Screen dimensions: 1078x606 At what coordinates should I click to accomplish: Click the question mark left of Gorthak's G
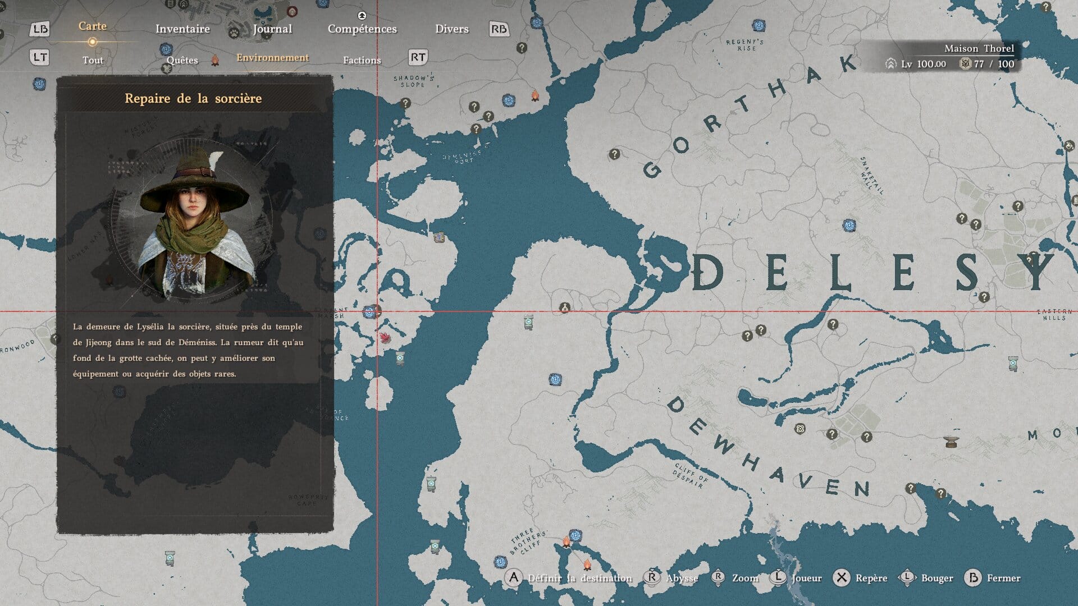tap(614, 154)
